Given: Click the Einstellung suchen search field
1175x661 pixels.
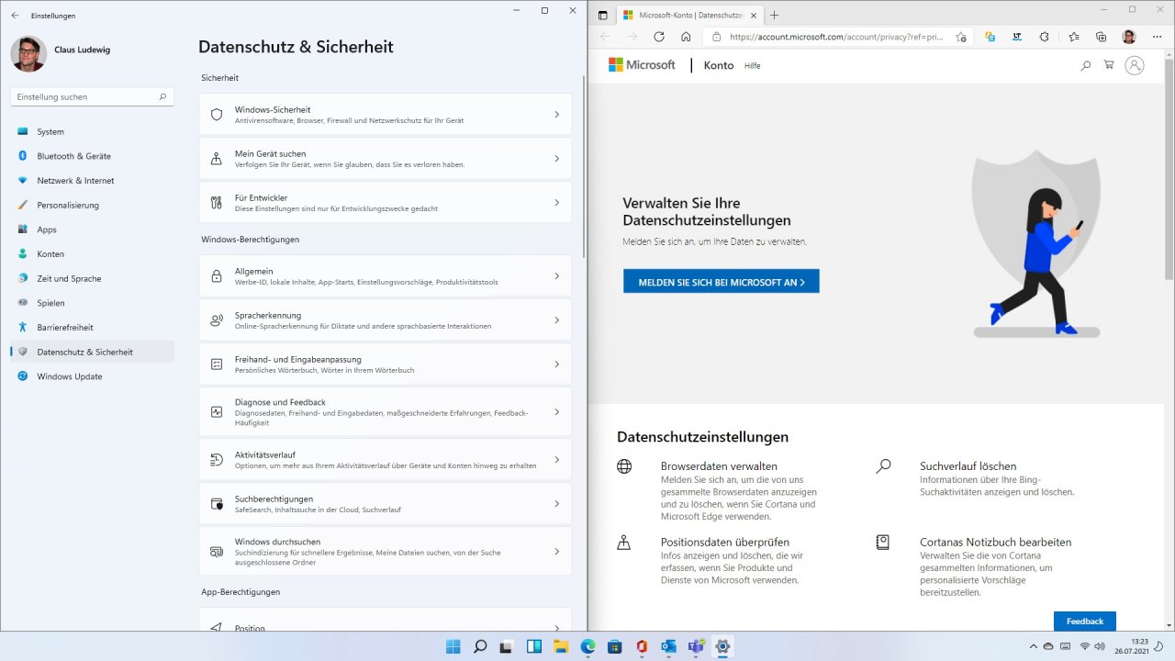Looking at the screenshot, I should (x=92, y=96).
